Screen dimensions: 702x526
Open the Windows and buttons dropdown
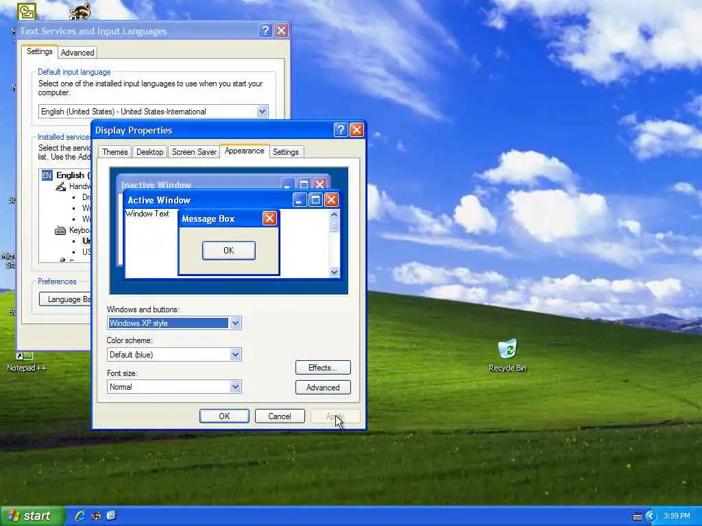click(236, 323)
